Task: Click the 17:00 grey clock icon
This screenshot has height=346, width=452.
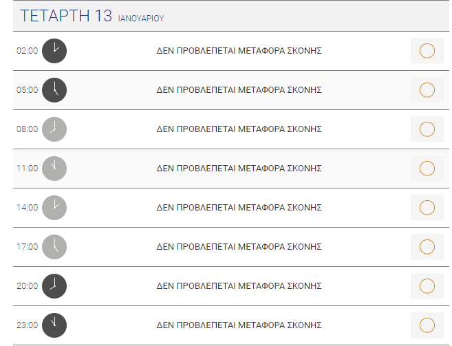Action: (x=54, y=247)
